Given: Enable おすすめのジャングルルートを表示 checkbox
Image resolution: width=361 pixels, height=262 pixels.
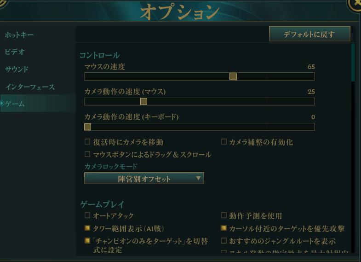Looking at the screenshot, I should (224, 240).
